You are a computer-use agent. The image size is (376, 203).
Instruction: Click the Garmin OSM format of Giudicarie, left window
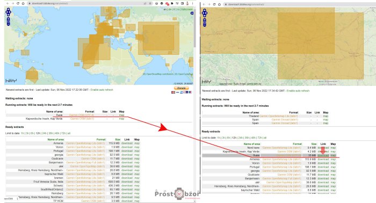coord(93,158)
